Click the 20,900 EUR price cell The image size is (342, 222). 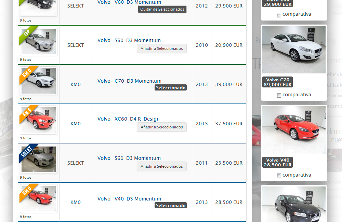tap(229, 45)
